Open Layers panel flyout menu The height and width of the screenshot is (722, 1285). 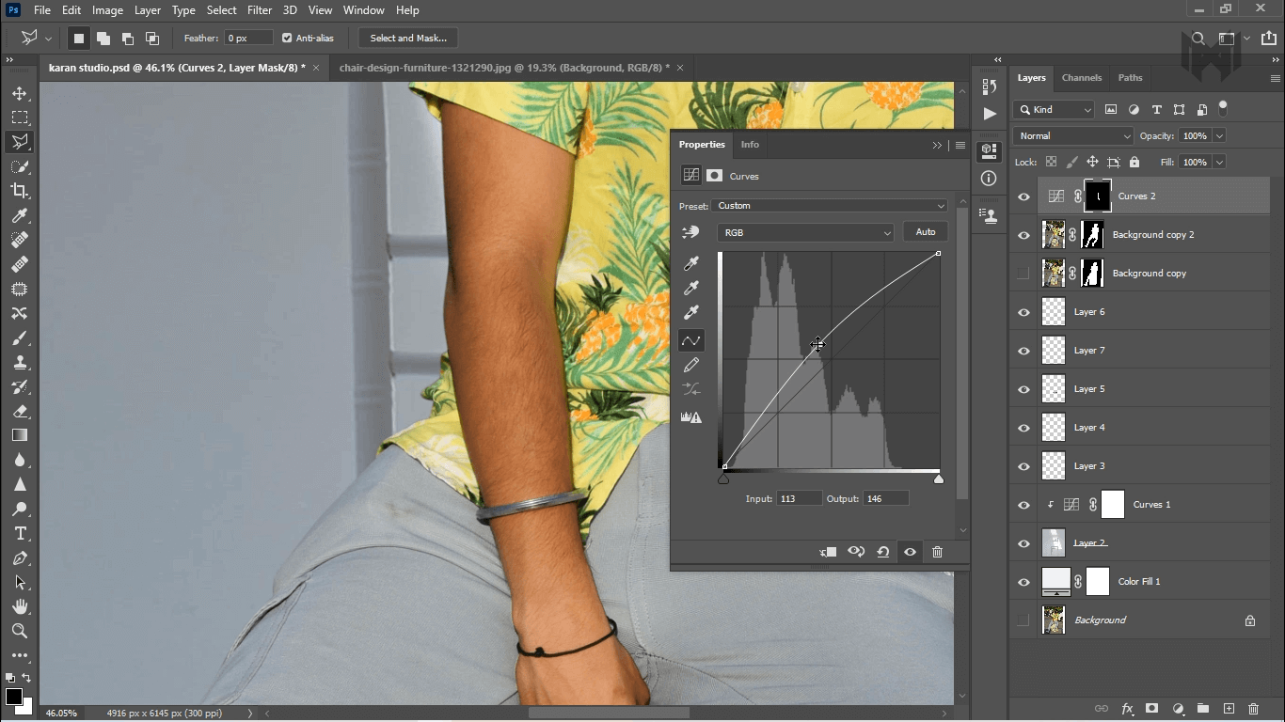point(1275,78)
